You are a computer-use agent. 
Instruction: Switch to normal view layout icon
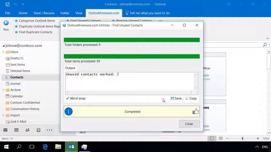(212, 138)
